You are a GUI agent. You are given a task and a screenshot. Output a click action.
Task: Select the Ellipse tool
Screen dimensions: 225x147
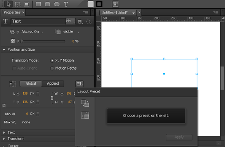[x=57, y=4]
